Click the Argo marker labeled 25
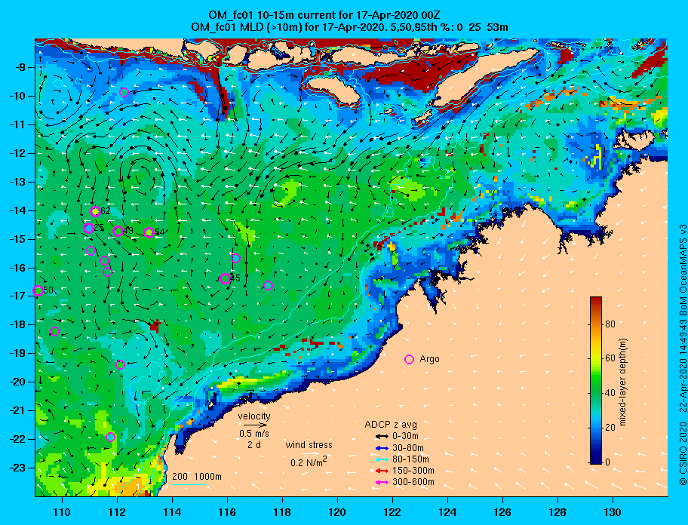 pyautogui.click(x=88, y=228)
